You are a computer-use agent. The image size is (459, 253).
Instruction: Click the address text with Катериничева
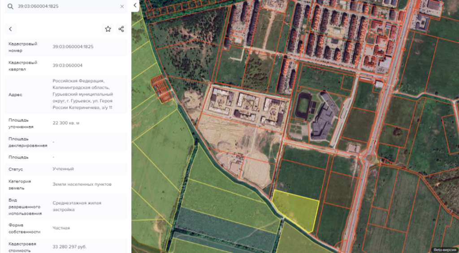click(82, 94)
